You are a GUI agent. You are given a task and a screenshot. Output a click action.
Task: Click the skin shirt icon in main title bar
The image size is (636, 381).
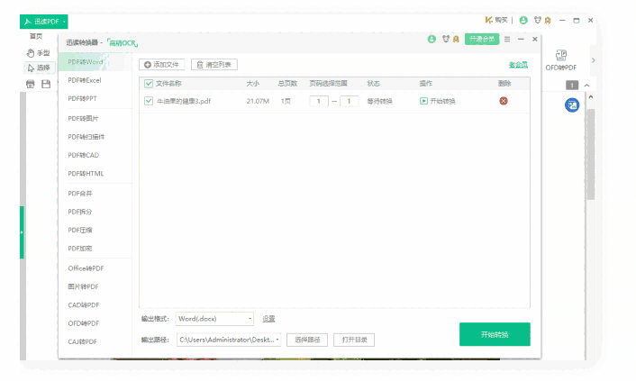[538, 20]
